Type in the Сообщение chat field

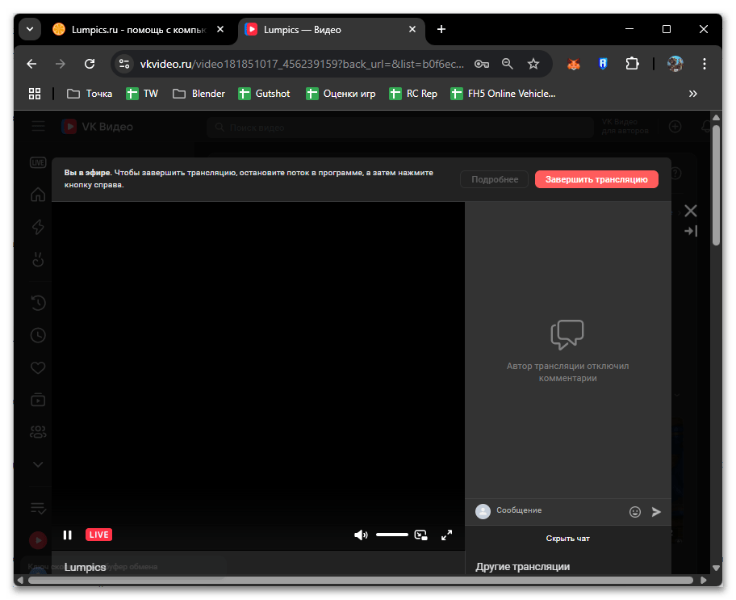pyautogui.click(x=557, y=510)
